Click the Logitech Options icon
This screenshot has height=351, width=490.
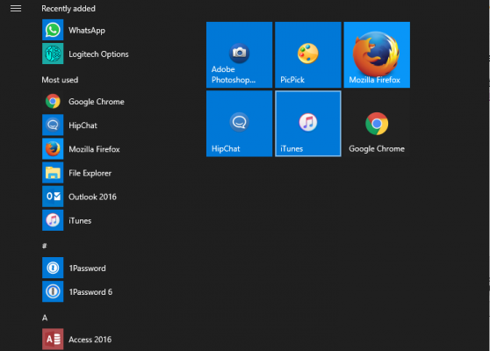coord(53,54)
